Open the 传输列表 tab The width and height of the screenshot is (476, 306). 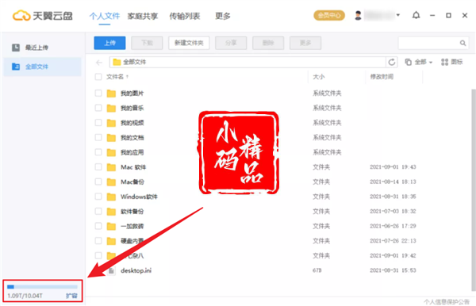tap(185, 16)
